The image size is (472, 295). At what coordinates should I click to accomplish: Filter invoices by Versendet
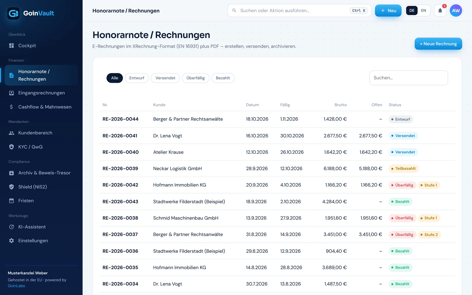coord(165,78)
